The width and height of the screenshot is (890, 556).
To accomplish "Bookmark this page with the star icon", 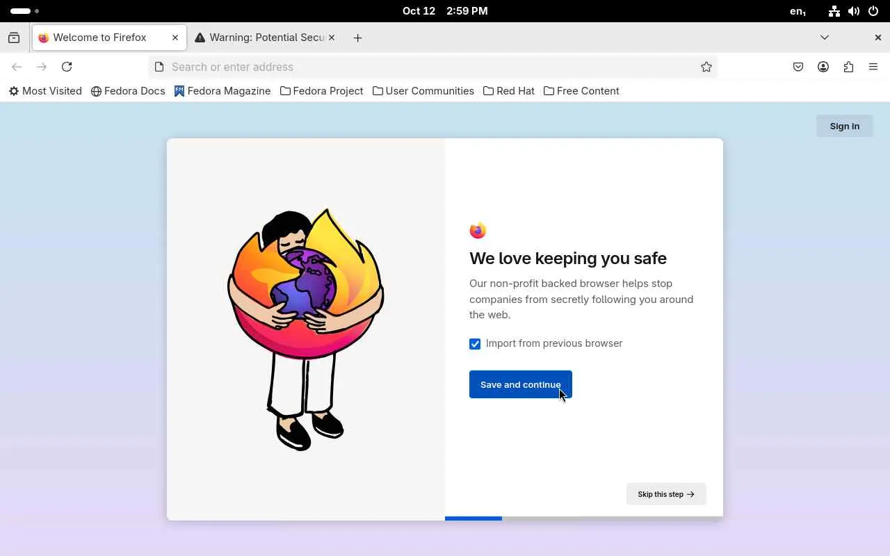I will click(x=706, y=67).
